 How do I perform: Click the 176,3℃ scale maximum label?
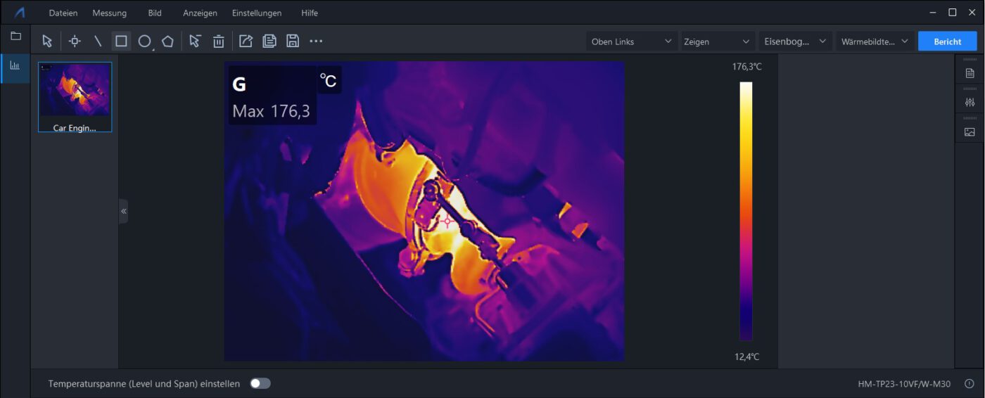[746, 68]
